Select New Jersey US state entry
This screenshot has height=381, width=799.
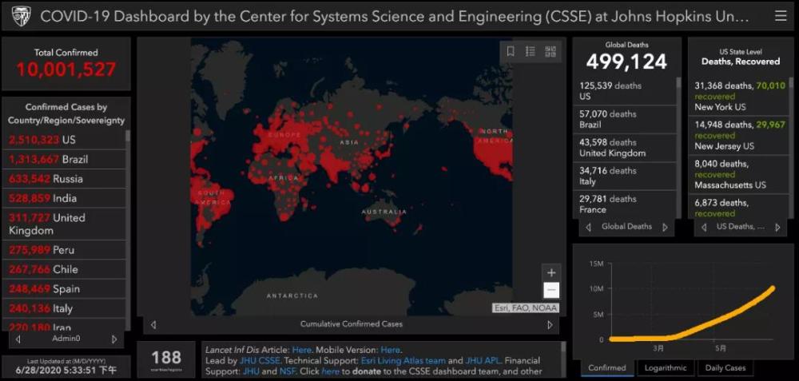(739, 136)
